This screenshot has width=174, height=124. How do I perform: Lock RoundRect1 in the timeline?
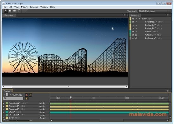pos(44,103)
